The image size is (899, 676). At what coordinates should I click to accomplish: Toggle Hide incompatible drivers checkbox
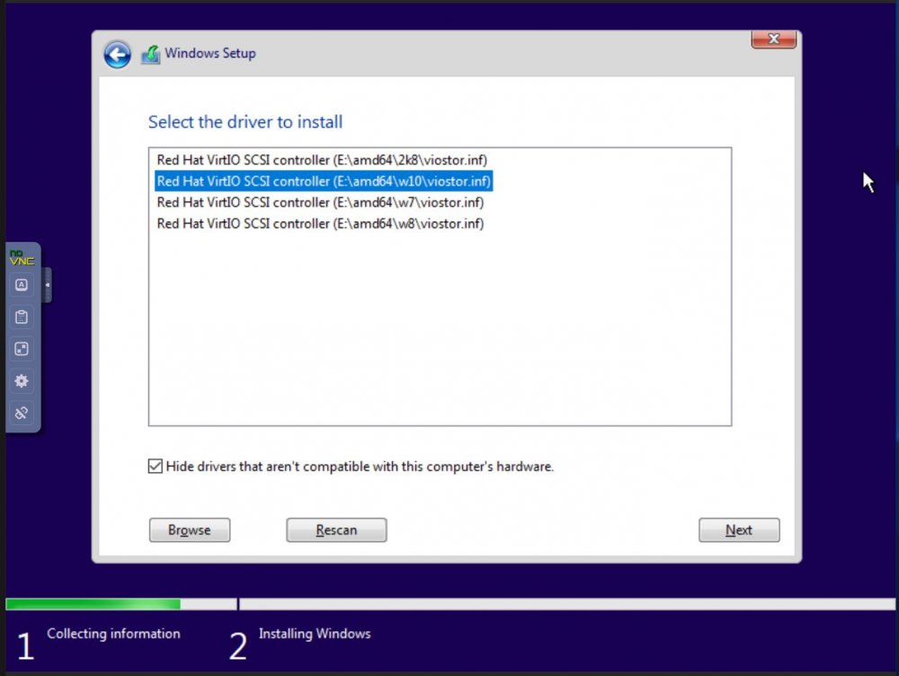156,467
